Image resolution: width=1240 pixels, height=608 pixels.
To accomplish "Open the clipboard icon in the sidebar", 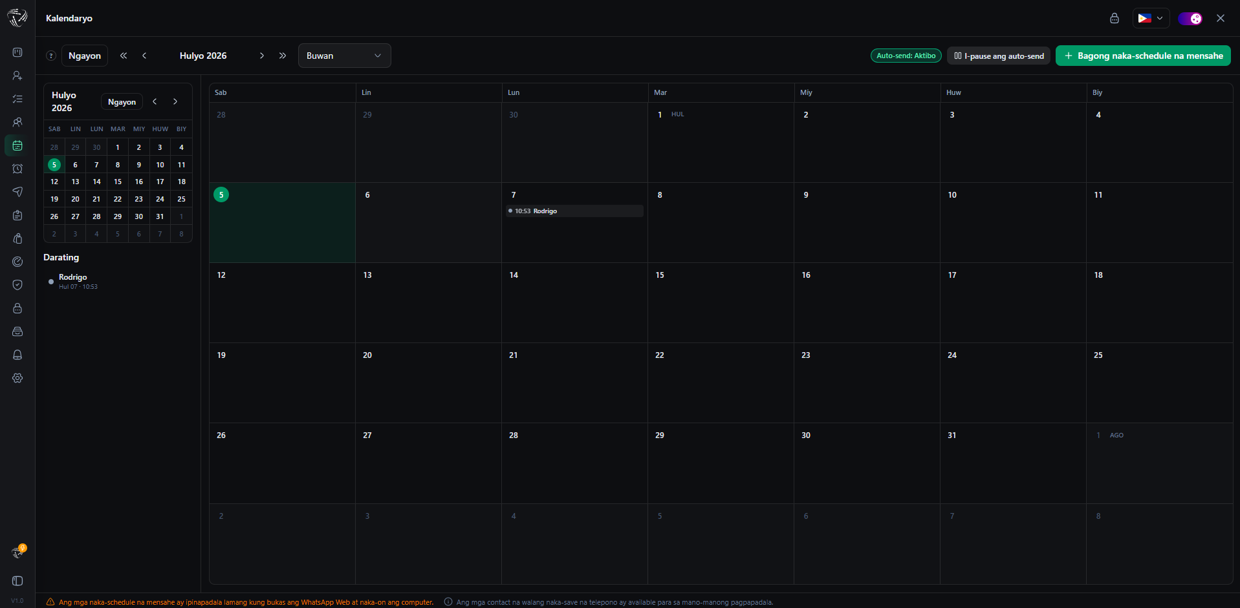I will (x=17, y=215).
